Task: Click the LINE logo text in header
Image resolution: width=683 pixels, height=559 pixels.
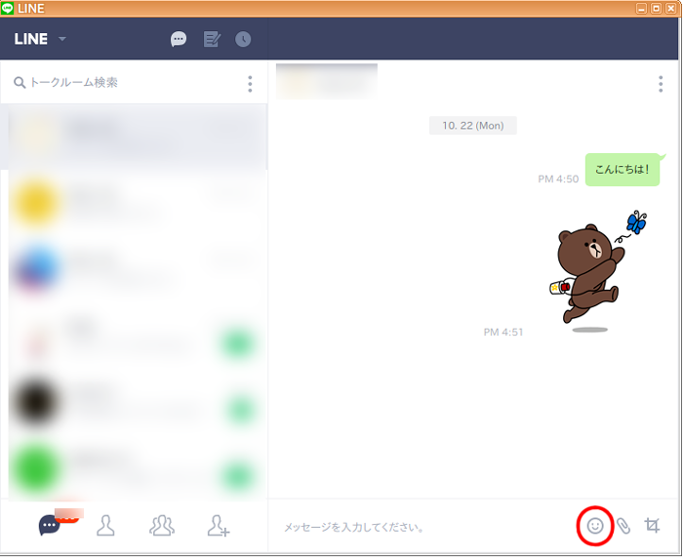Action: pyautogui.click(x=30, y=39)
